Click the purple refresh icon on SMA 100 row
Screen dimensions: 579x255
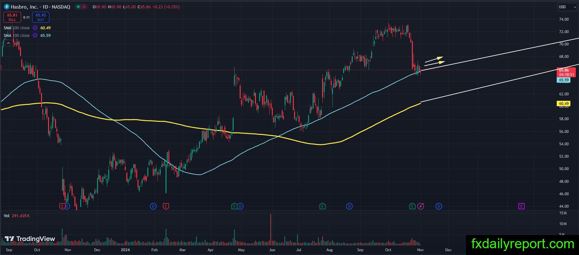[35, 36]
